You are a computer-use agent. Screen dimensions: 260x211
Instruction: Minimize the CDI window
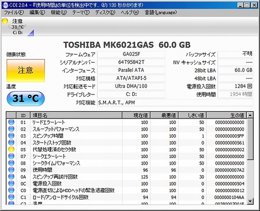tap(240, 5)
